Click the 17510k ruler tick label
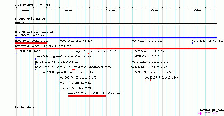The width and height of the screenshot is (224, 116). (x=197, y=10)
